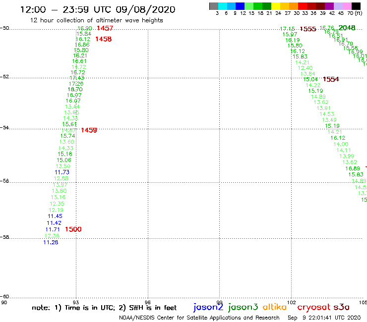This screenshot has height=322, width=367.
Task: Click the red pass time '1500'
Action: (73, 229)
